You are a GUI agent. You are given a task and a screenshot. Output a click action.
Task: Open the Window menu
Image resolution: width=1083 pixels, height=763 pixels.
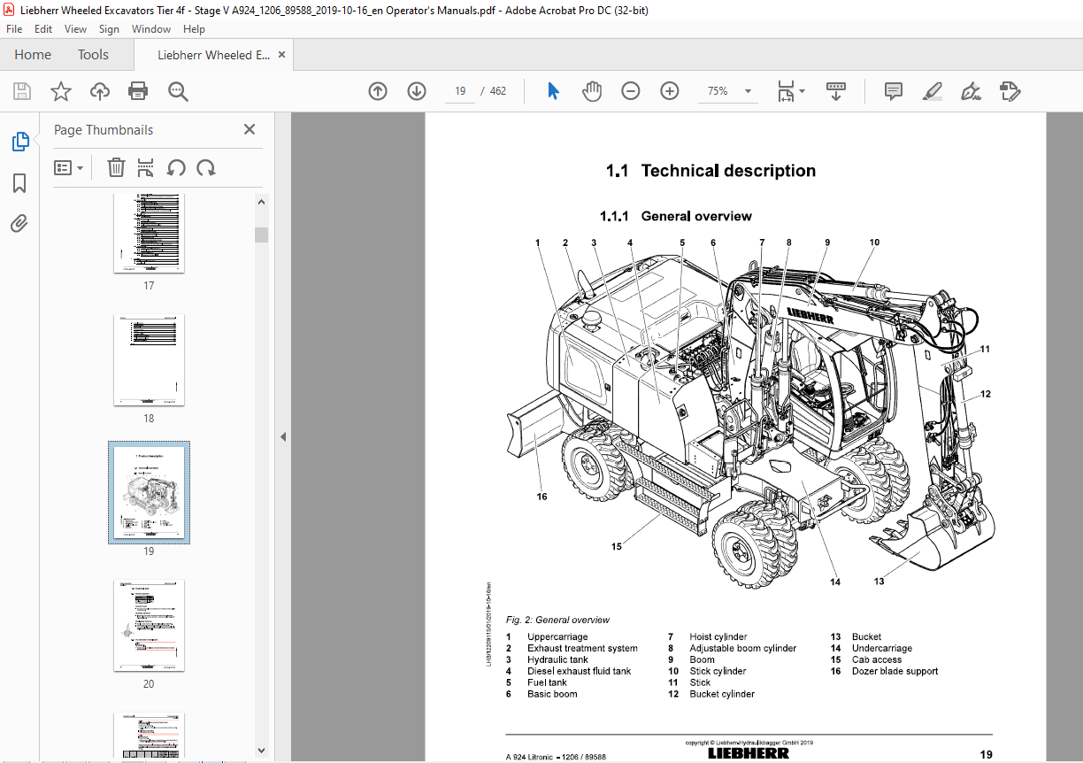pos(151,29)
